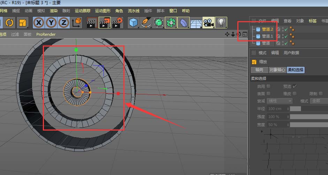Open the 帮助 menu
Screen dimensions: 328x175
tap(185, 11)
